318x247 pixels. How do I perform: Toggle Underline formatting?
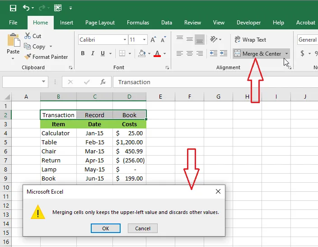[x=103, y=53]
